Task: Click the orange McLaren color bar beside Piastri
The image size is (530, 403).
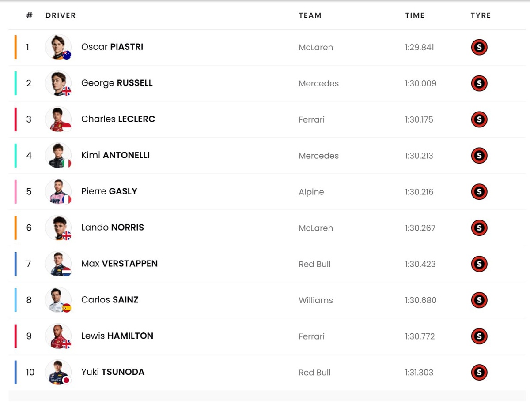Action: tap(15, 47)
